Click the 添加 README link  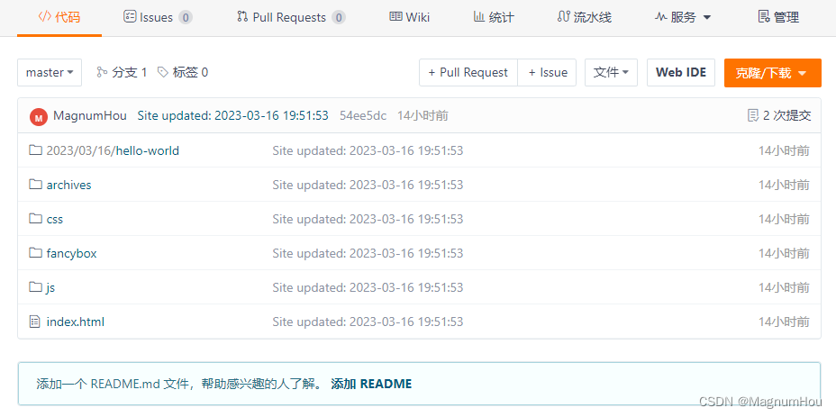point(371,384)
